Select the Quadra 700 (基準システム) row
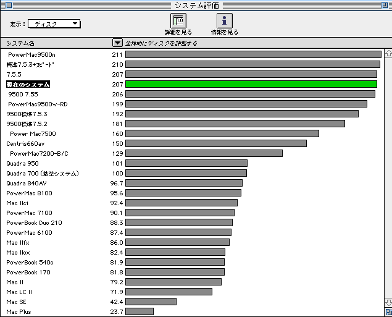This screenshot has height=317, width=392. pyautogui.click(x=43, y=173)
